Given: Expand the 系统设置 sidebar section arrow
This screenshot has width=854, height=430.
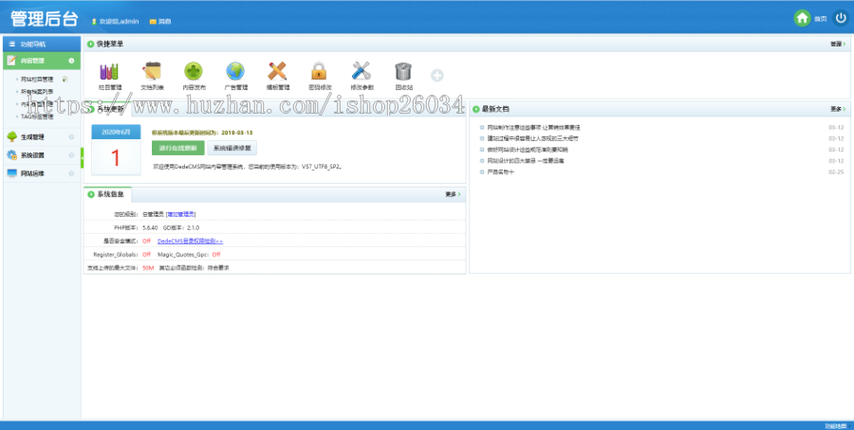Looking at the screenshot, I should [71, 155].
